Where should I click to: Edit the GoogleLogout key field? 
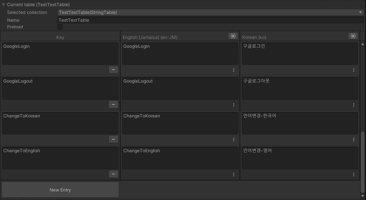click(60, 89)
